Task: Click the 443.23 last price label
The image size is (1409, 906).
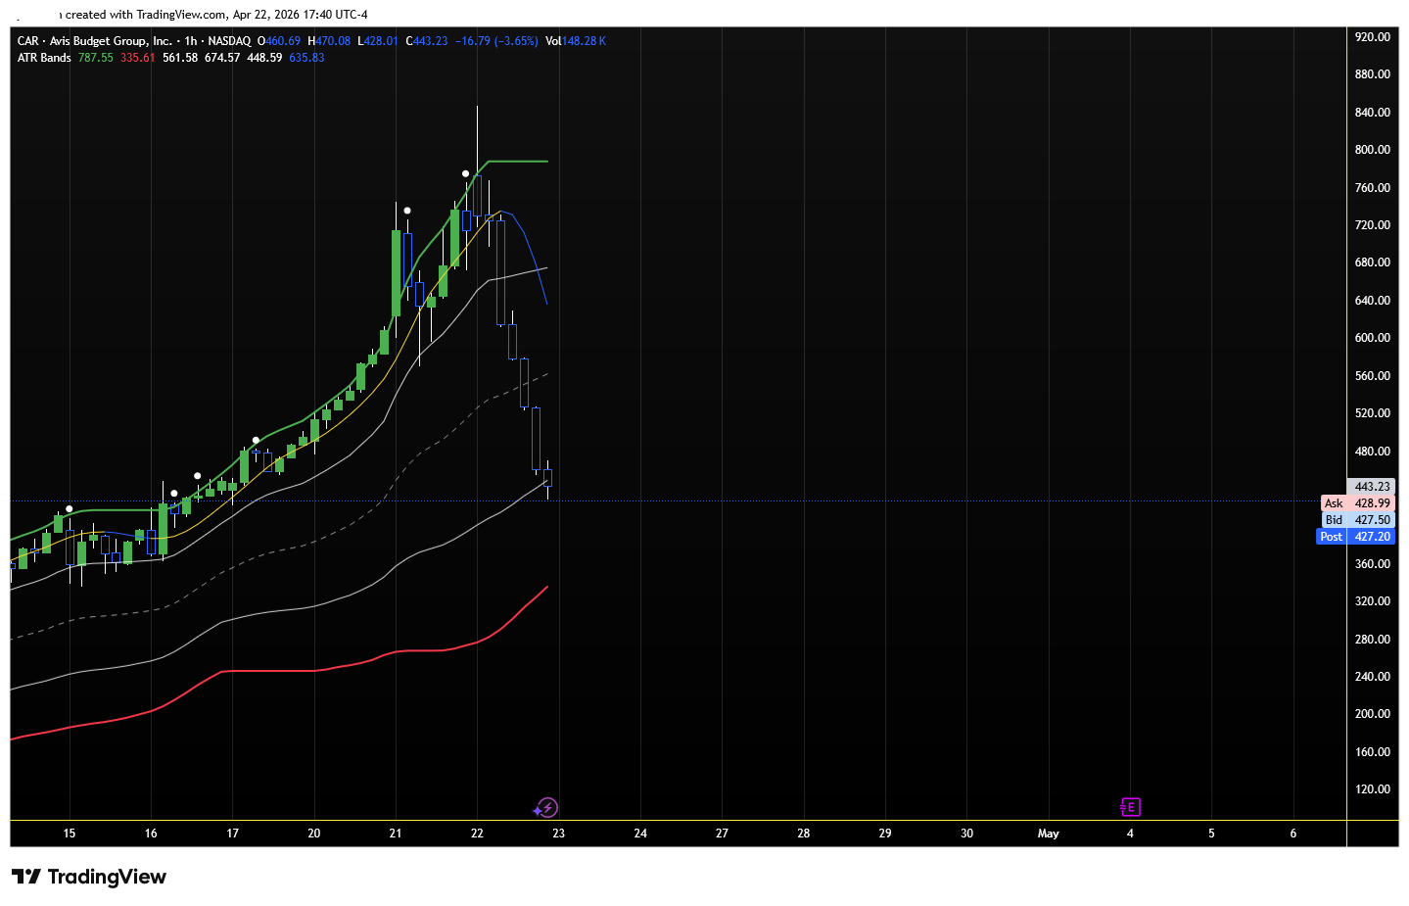Action: click(x=1372, y=487)
